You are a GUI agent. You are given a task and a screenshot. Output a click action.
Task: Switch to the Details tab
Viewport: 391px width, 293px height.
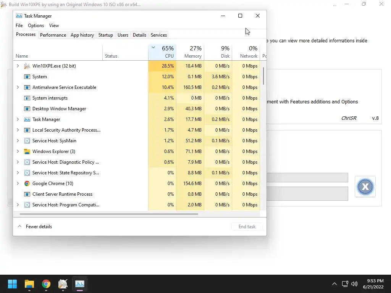pos(139,35)
